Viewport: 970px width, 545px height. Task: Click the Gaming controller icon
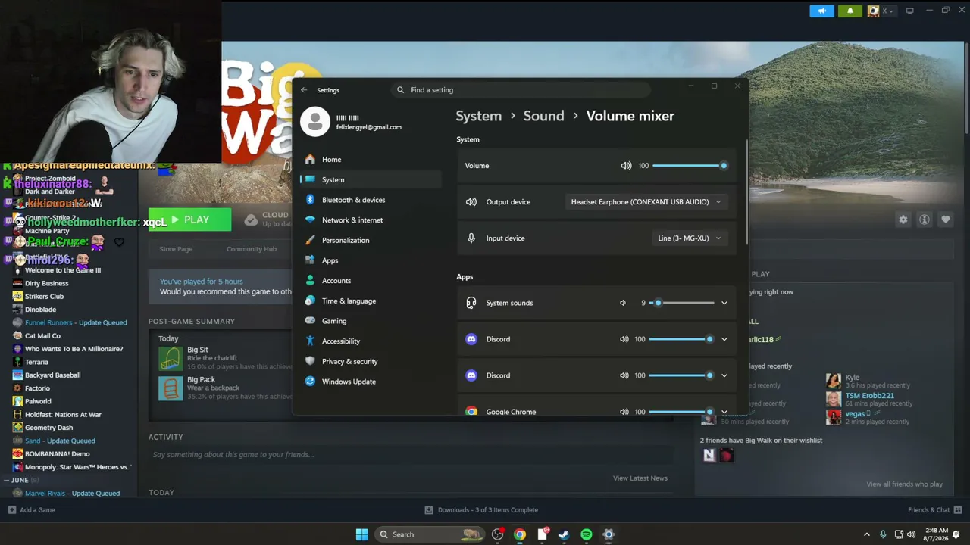tap(310, 321)
